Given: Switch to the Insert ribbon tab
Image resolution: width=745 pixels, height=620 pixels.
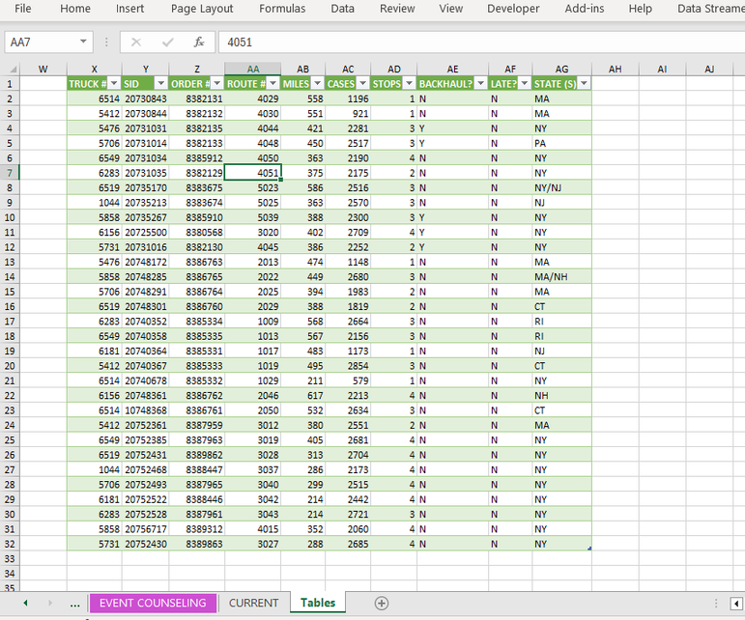Looking at the screenshot, I should [x=129, y=9].
